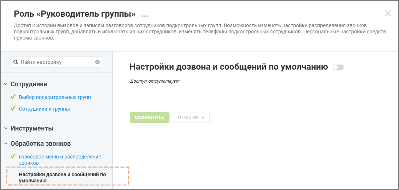Open the three-dots menu next to role title
The width and height of the screenshot is (399, 190).
145,16
